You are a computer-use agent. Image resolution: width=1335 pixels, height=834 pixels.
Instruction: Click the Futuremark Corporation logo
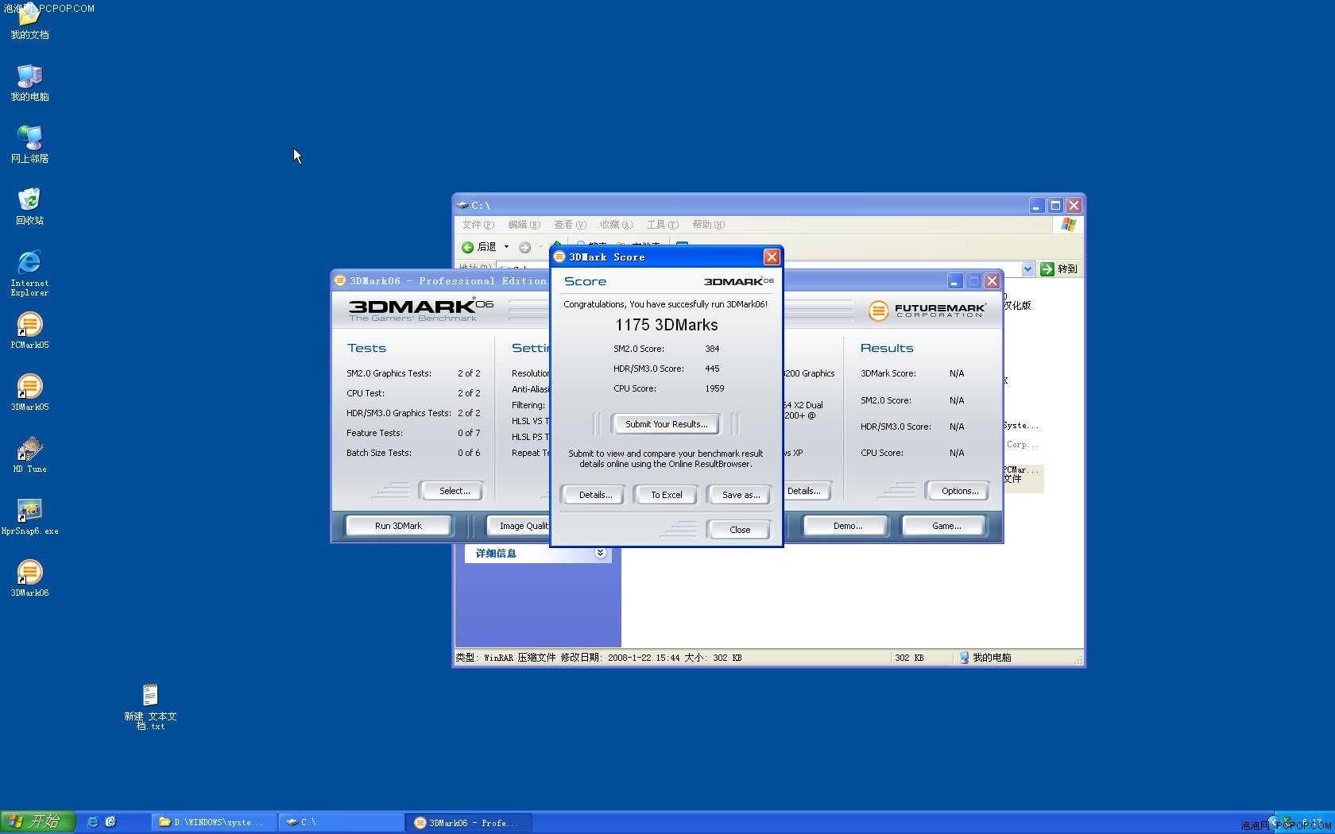click(927, 311)
